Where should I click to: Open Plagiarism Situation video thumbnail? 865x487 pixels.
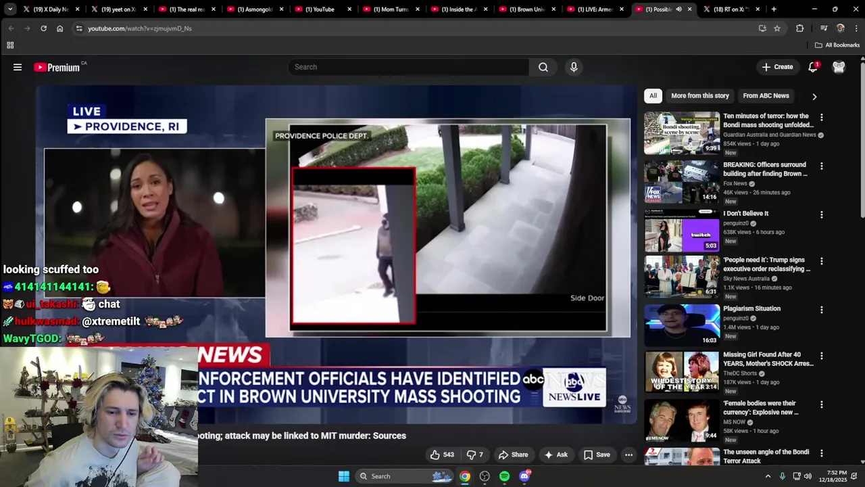click(x=681, y=325)
